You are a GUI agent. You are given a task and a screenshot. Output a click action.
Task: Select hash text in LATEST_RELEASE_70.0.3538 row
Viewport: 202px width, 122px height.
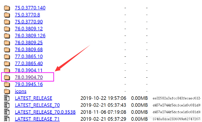tap(177, 112)
